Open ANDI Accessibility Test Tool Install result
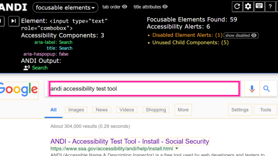278x156 pixels. pyautogui.click(x=130, y=141)
